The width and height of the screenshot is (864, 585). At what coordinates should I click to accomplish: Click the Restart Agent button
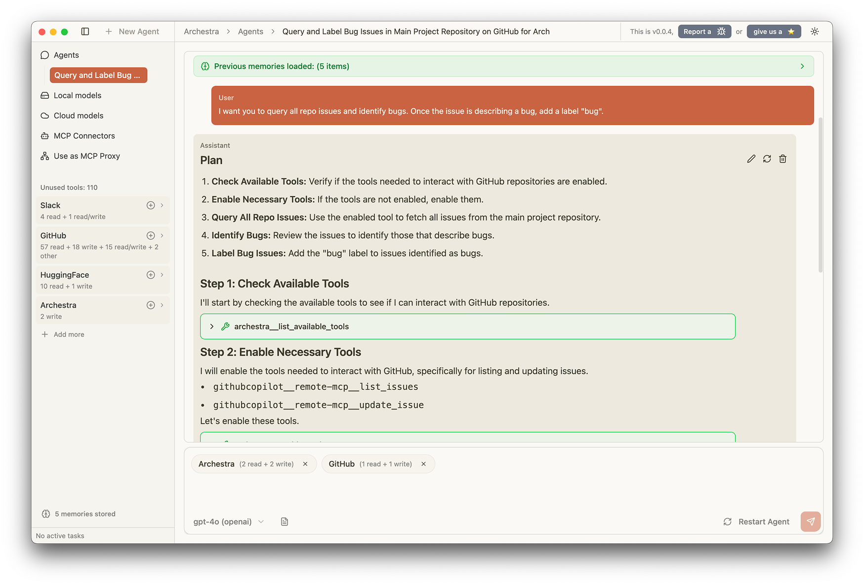(x=756, y=522)
